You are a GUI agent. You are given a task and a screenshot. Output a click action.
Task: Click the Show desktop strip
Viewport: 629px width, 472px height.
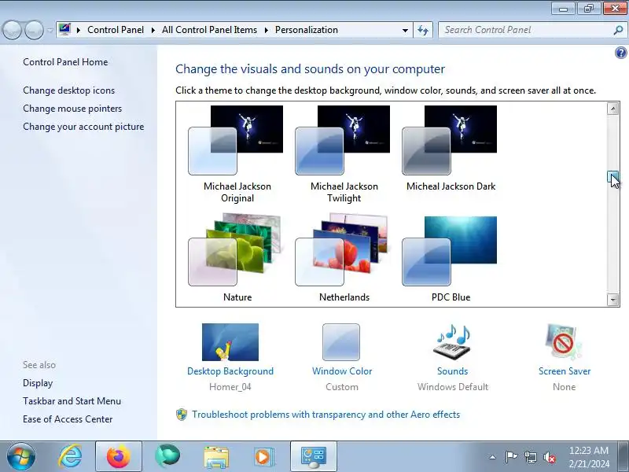tap(624, 456)
